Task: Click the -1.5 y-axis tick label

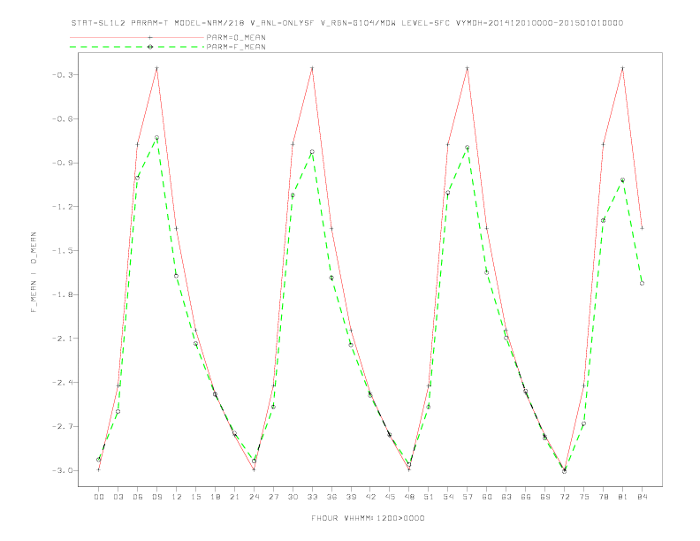Action: point(62,251)
